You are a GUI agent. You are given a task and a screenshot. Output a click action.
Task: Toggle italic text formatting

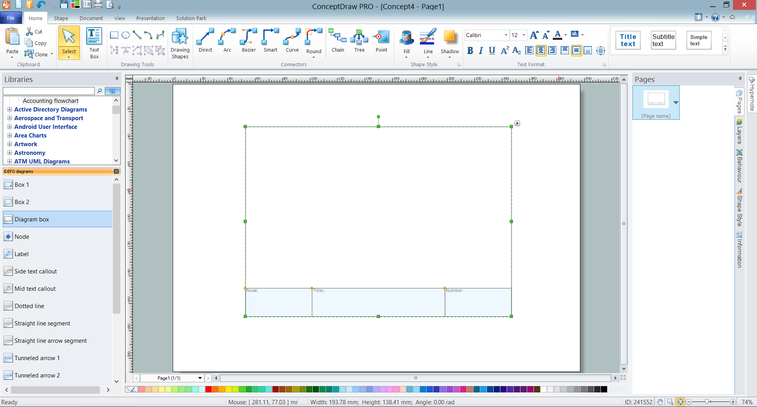pos(481,50)
